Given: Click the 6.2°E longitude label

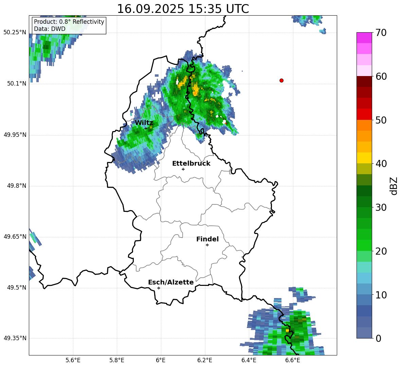Looking at the screenshot, I should [x=205, y=360].
